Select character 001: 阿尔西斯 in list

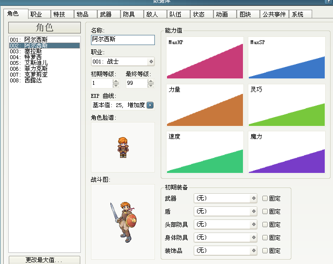tap(45, 40)
